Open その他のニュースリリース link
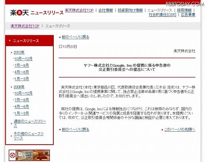 pyautogui.click(x=29, y=136)
